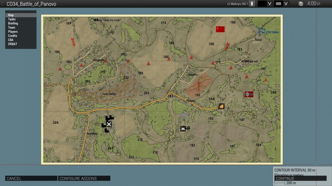
Task: Click the explosion marker south of Panovo
Action: (183, 129)
